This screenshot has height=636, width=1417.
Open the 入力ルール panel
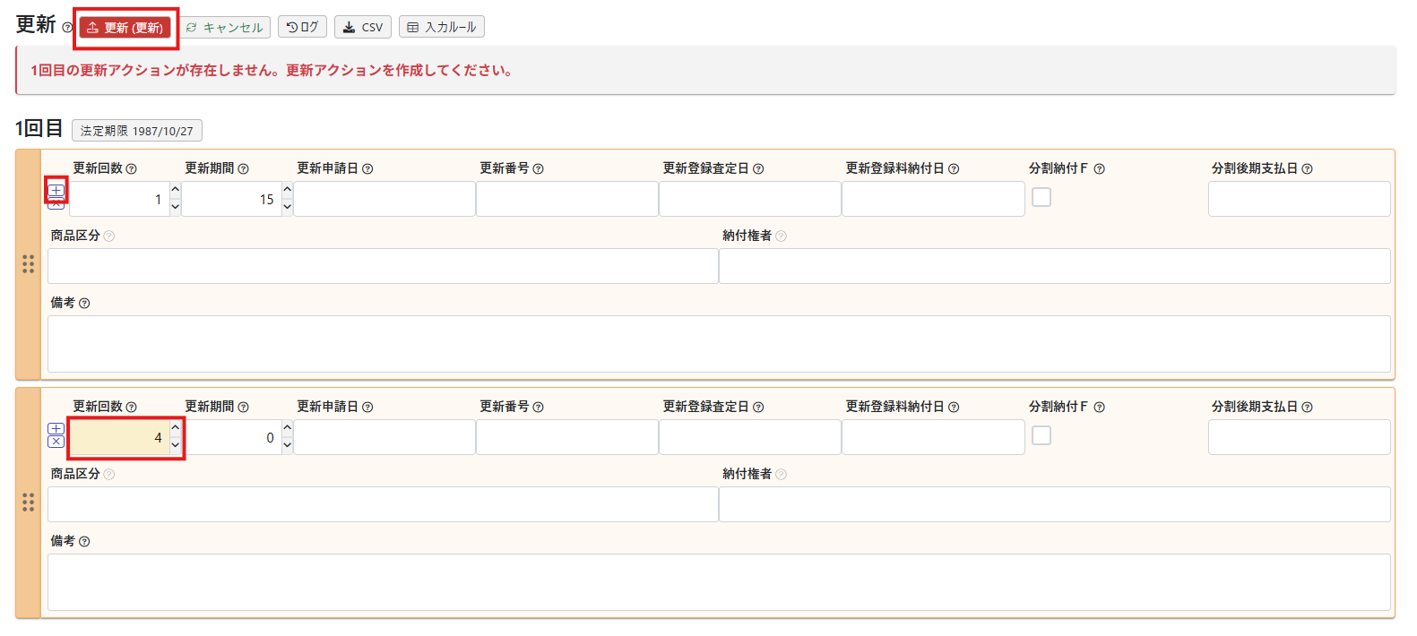click(x=441, y=27)
